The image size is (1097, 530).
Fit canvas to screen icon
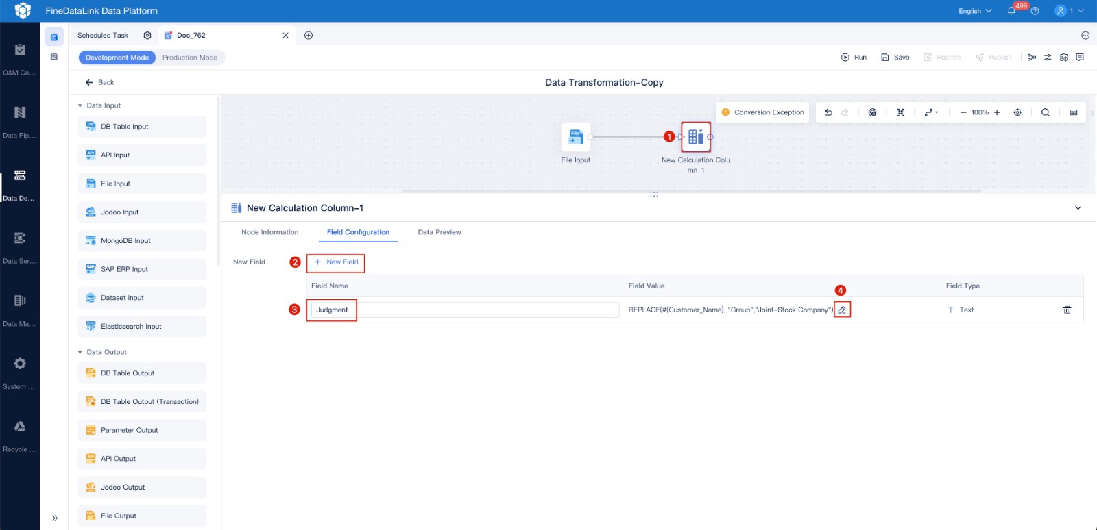[x=900, y=112]
